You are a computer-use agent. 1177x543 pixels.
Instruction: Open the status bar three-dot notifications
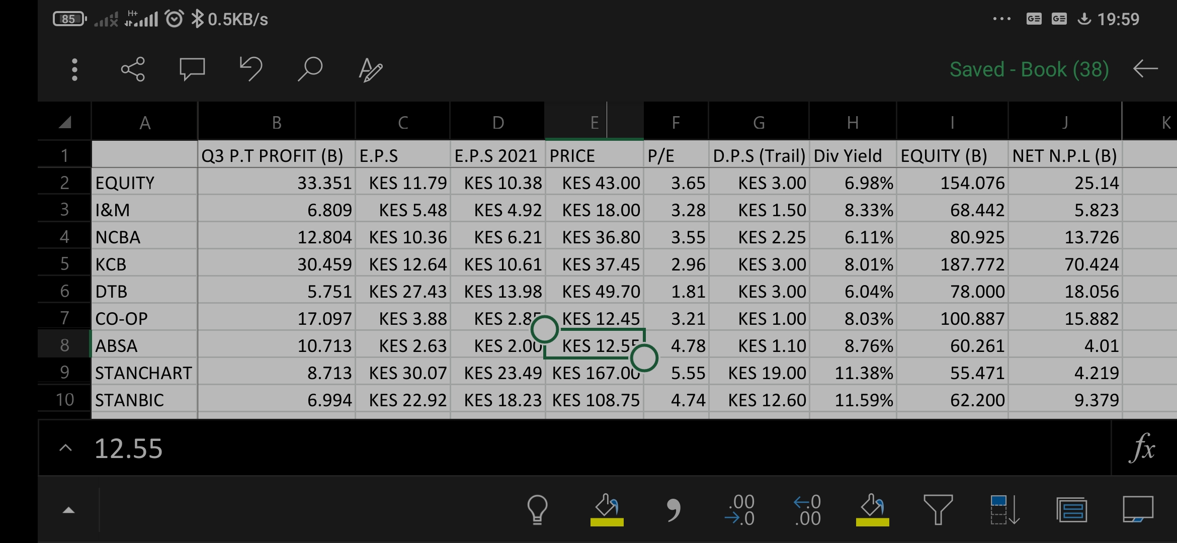coord(1001,19)
